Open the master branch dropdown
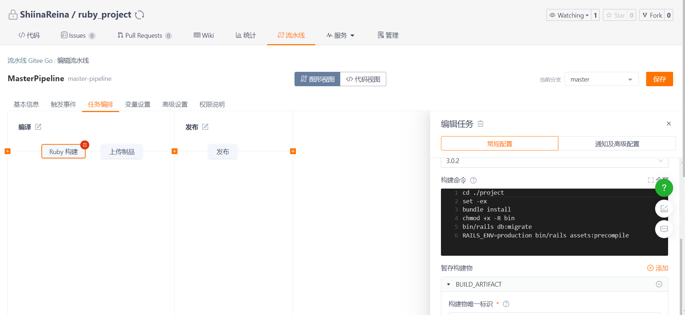The height and width of the screenshot is (315, 685). point(601,79)
